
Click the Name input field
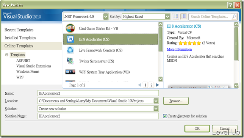98,93
